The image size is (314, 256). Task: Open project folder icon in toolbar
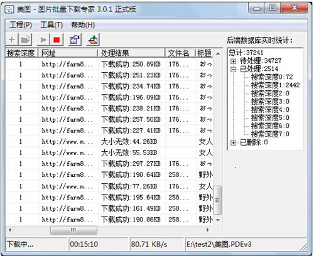pos(25,40)
